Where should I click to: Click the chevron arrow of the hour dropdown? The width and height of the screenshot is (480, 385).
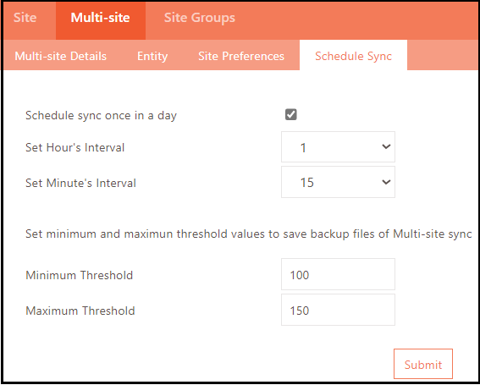(386, 146)
